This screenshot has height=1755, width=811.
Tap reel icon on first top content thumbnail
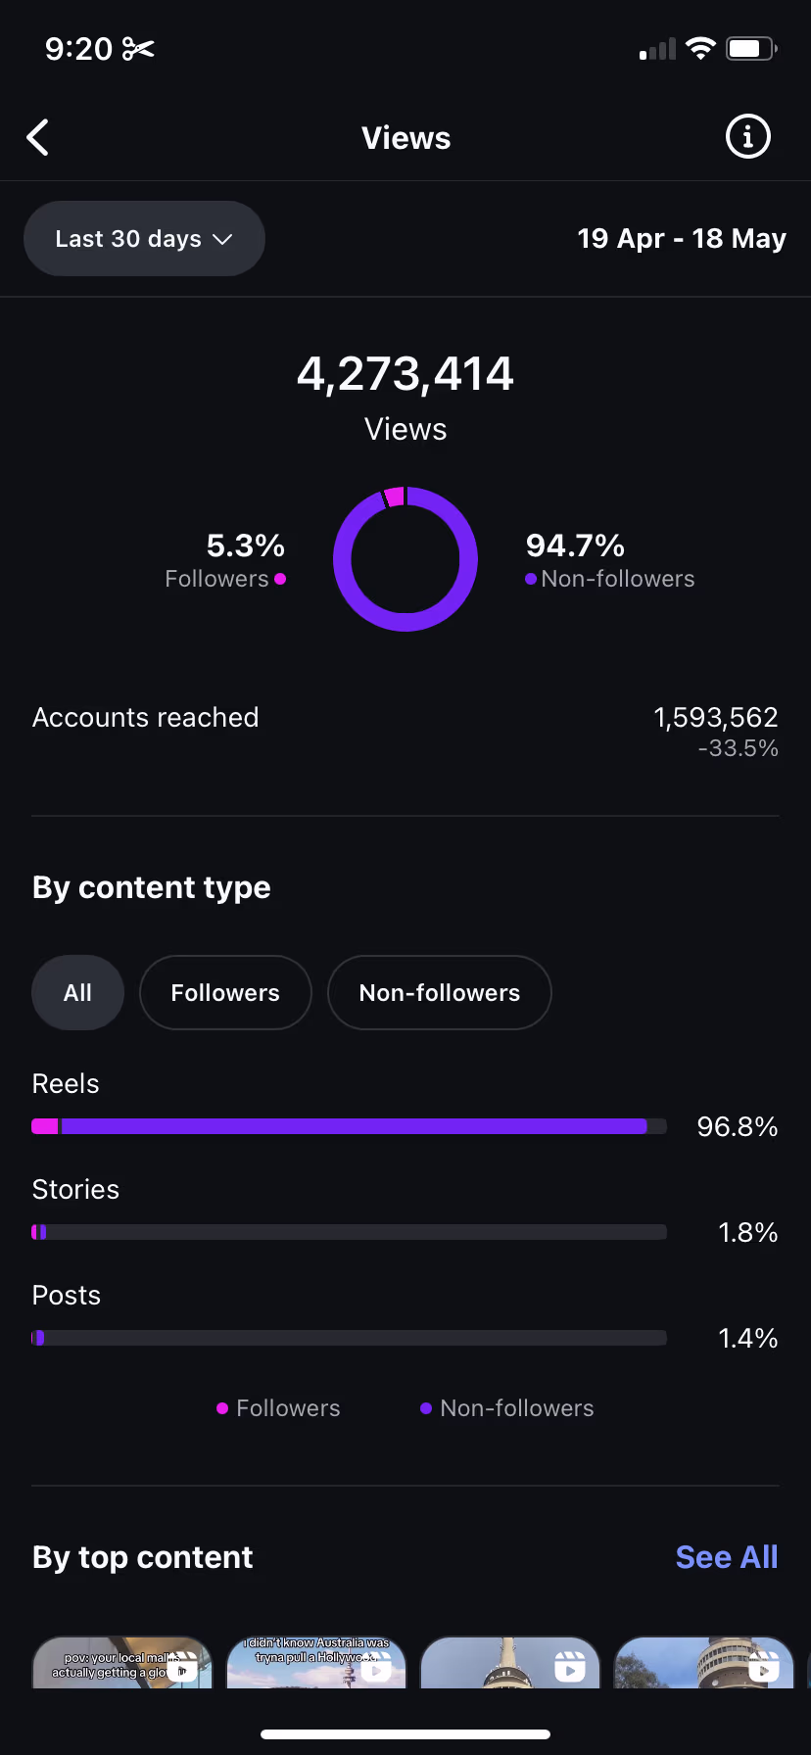(182, 1665)
